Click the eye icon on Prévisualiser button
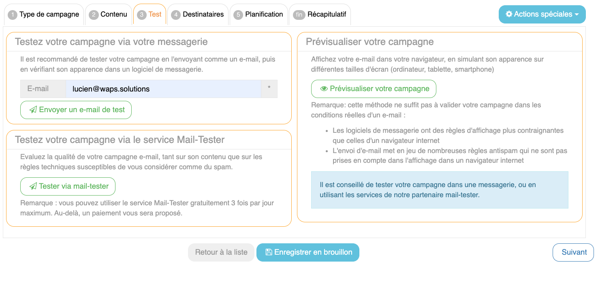This screenshot has width=598, height=281. pos(324,89)
